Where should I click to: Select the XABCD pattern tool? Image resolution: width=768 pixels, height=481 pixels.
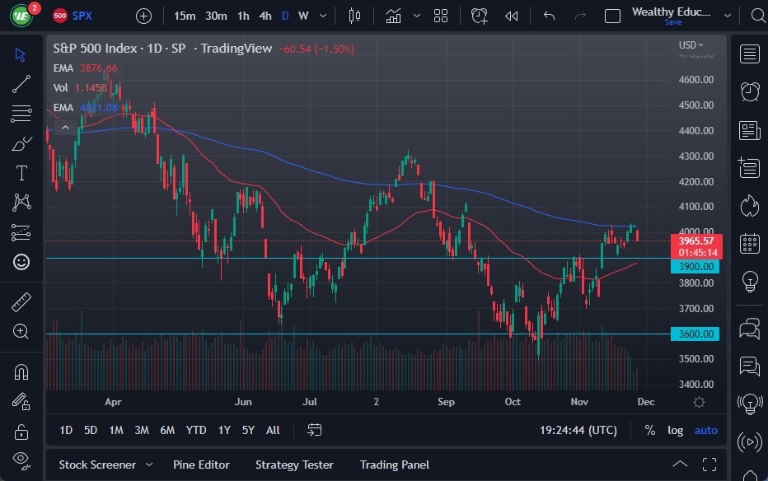pos(21,203)
